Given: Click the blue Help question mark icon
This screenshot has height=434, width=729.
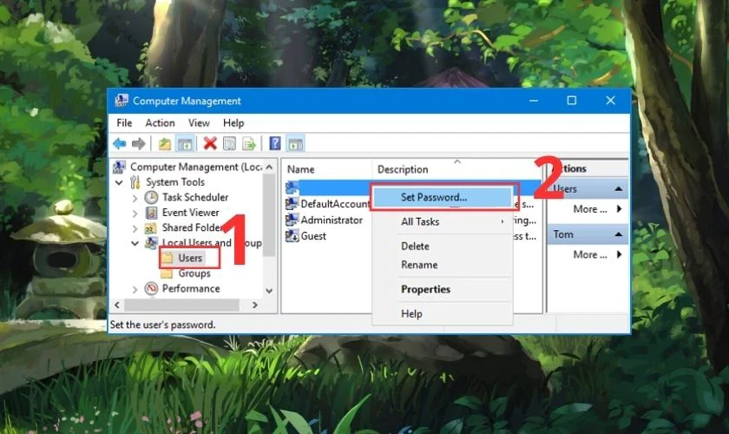Looking at the screenshot, I should click(275, 144).
